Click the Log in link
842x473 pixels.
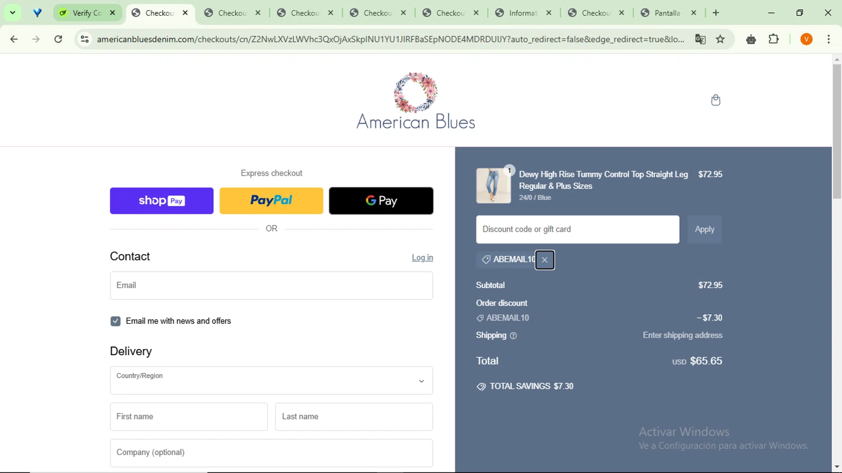(x=422, y=258)
